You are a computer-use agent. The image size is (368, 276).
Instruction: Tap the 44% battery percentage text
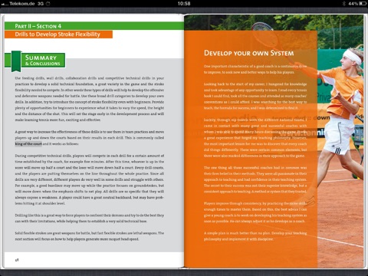tap(353, 4)
